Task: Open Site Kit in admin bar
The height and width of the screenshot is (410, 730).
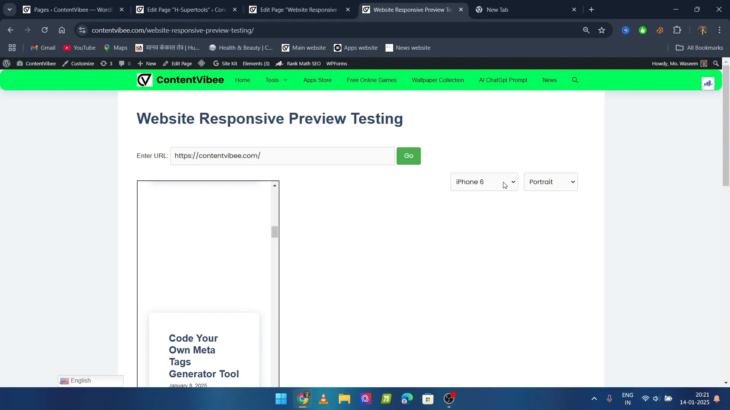Action: 225,63
